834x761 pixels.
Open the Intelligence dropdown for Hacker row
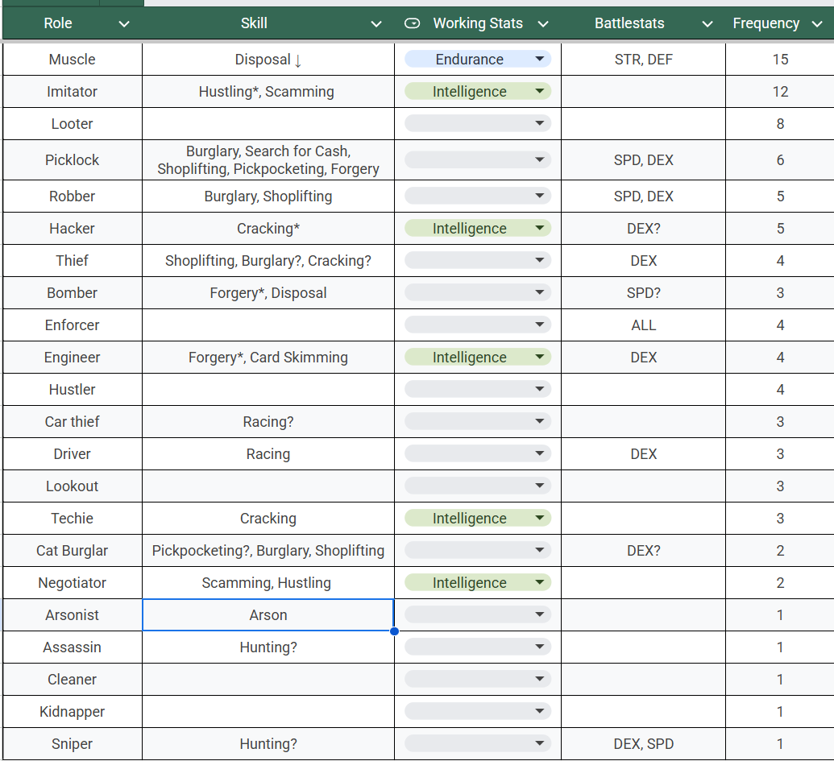pos(477,229)
